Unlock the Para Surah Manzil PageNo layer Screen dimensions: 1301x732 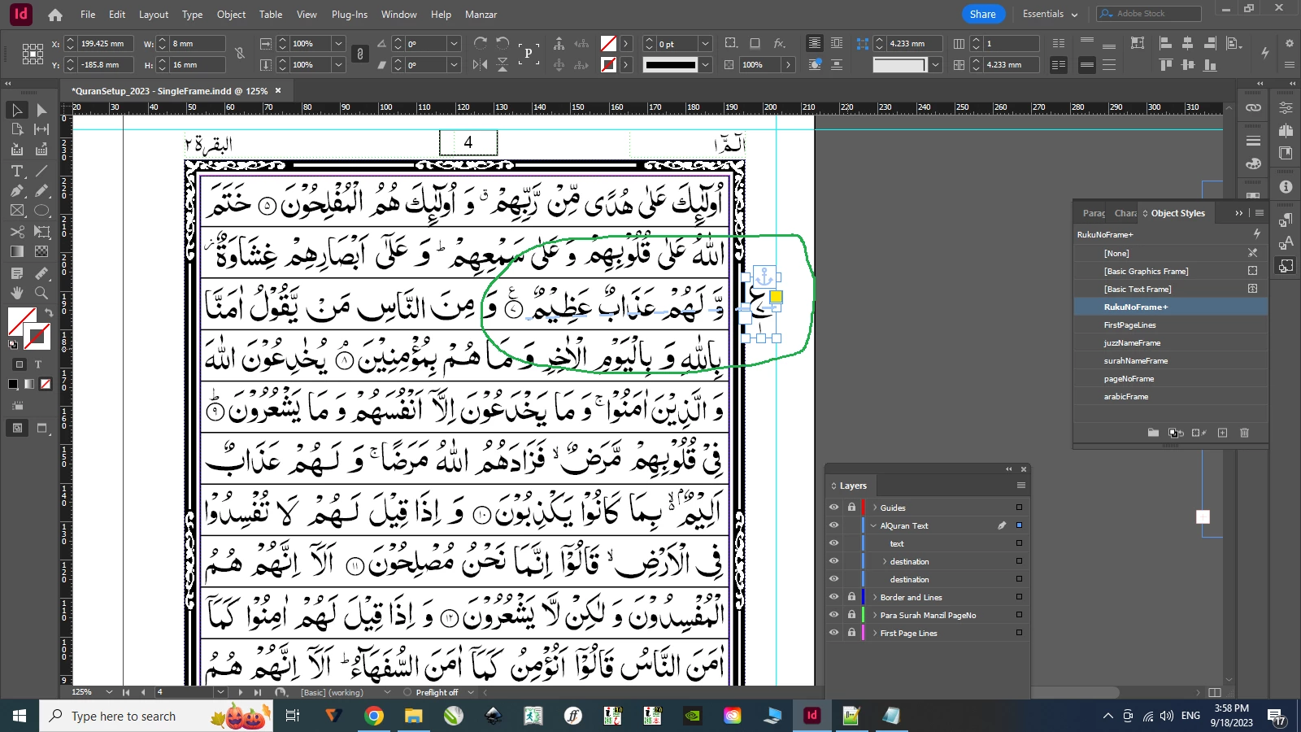(851, 615)
